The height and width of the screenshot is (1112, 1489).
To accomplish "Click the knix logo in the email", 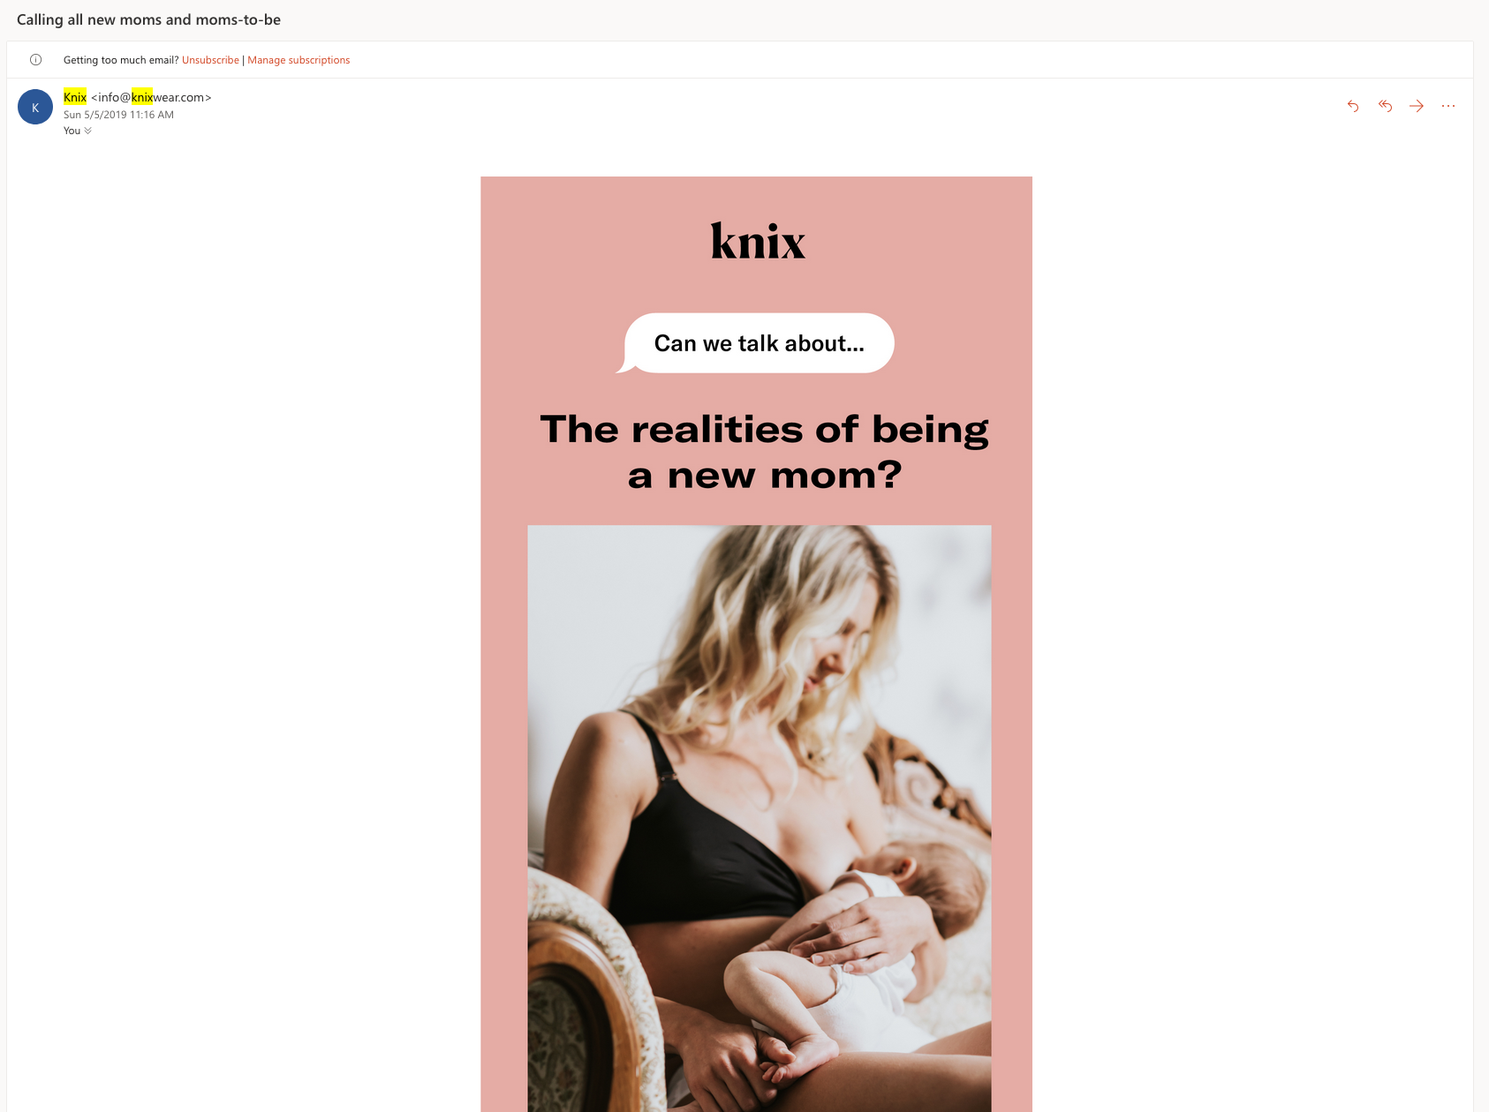I will (758, 242).
